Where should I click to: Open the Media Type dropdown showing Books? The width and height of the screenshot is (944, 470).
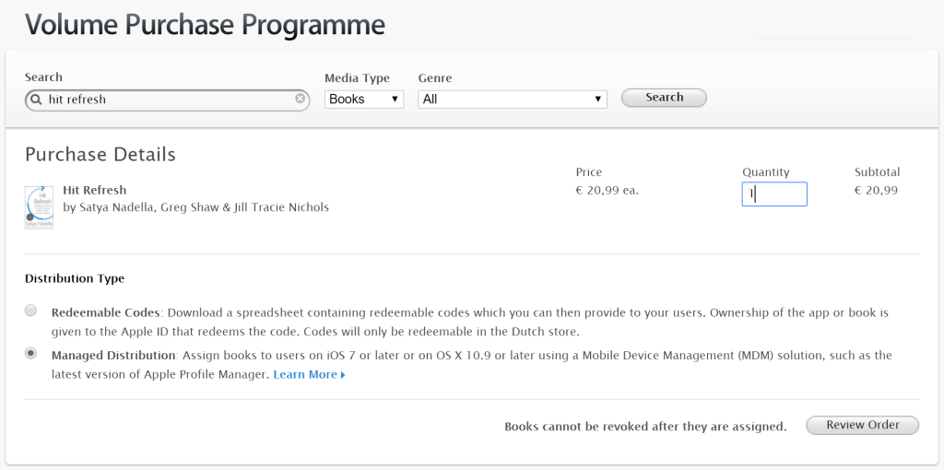click(x=364, y=99)
